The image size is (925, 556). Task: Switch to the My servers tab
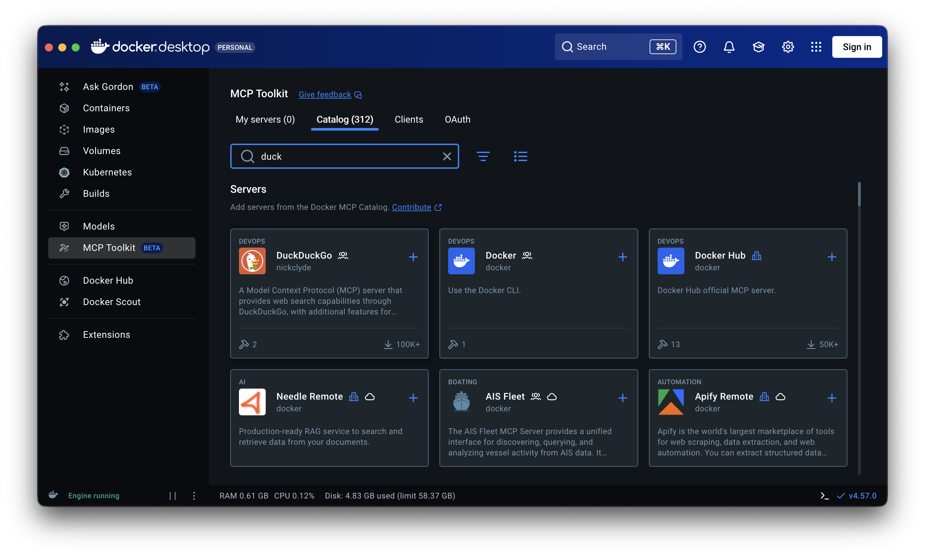pos(265,120)
